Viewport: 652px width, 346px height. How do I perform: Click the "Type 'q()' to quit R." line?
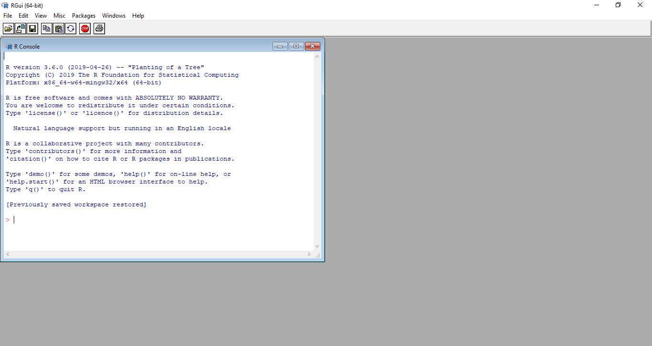(x=46, y=189)
